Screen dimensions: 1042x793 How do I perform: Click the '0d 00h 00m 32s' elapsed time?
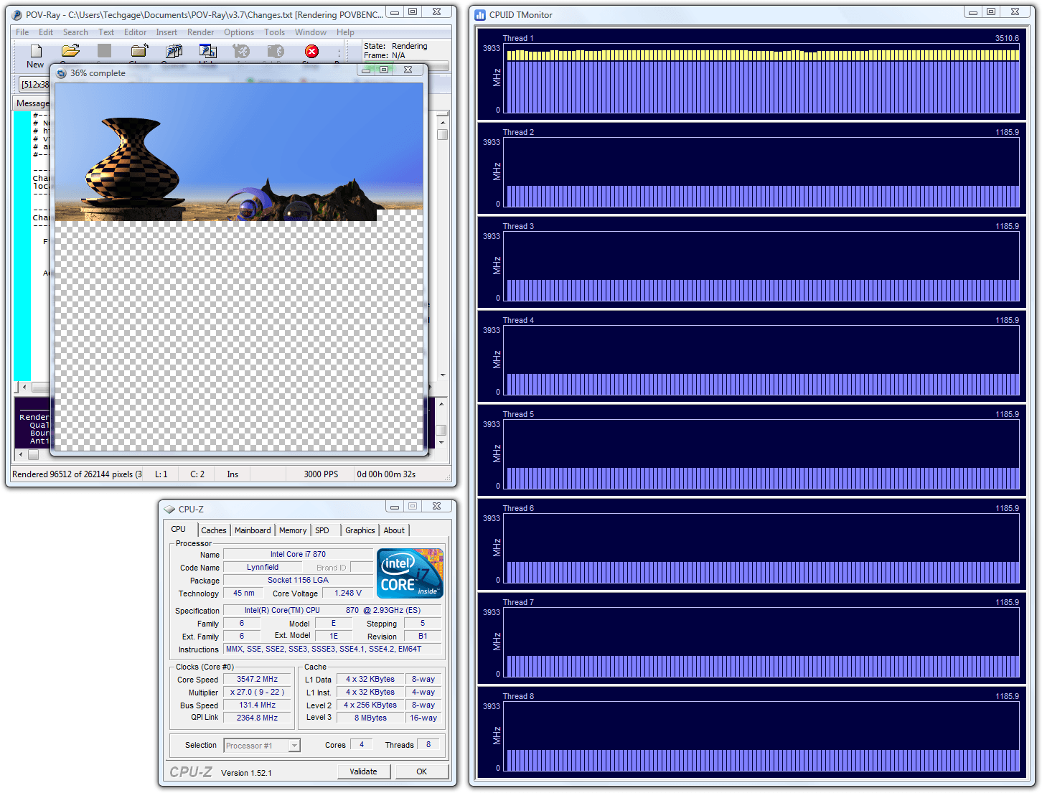386,474
